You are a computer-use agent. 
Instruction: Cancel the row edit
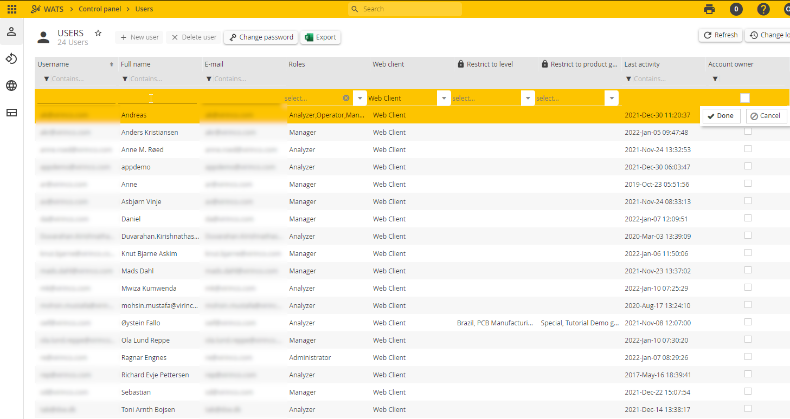point(766,116)
